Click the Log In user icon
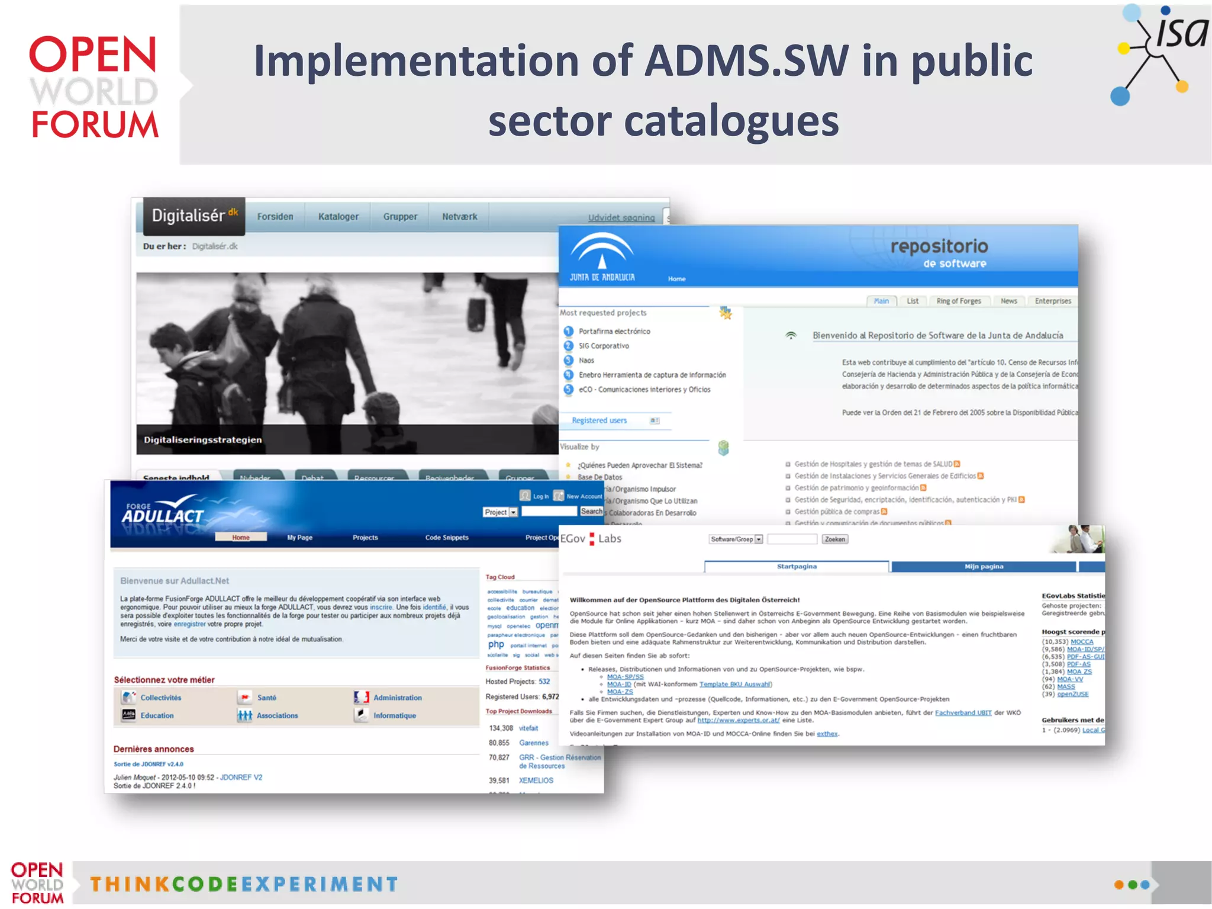This screenshot has width=1212, height=909. point(525,496)
